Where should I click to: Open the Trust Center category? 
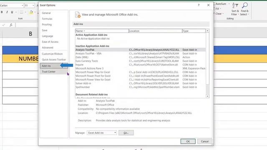54,72
